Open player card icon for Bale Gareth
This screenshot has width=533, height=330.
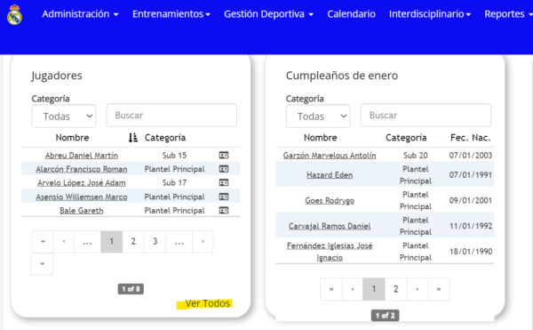click(224, 210)
